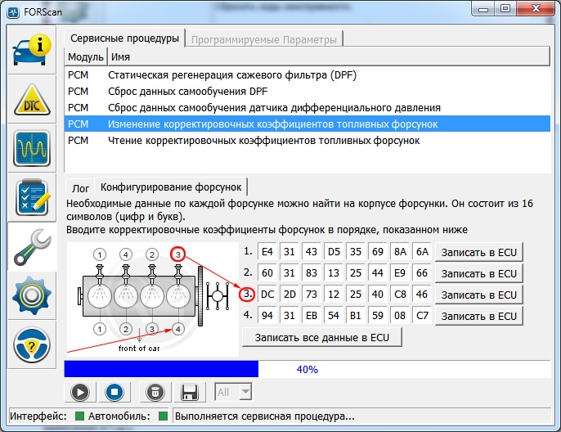Screen dimensions: 561x432
Task: Click injector 2 field with value 83
Action: (312, 272)
